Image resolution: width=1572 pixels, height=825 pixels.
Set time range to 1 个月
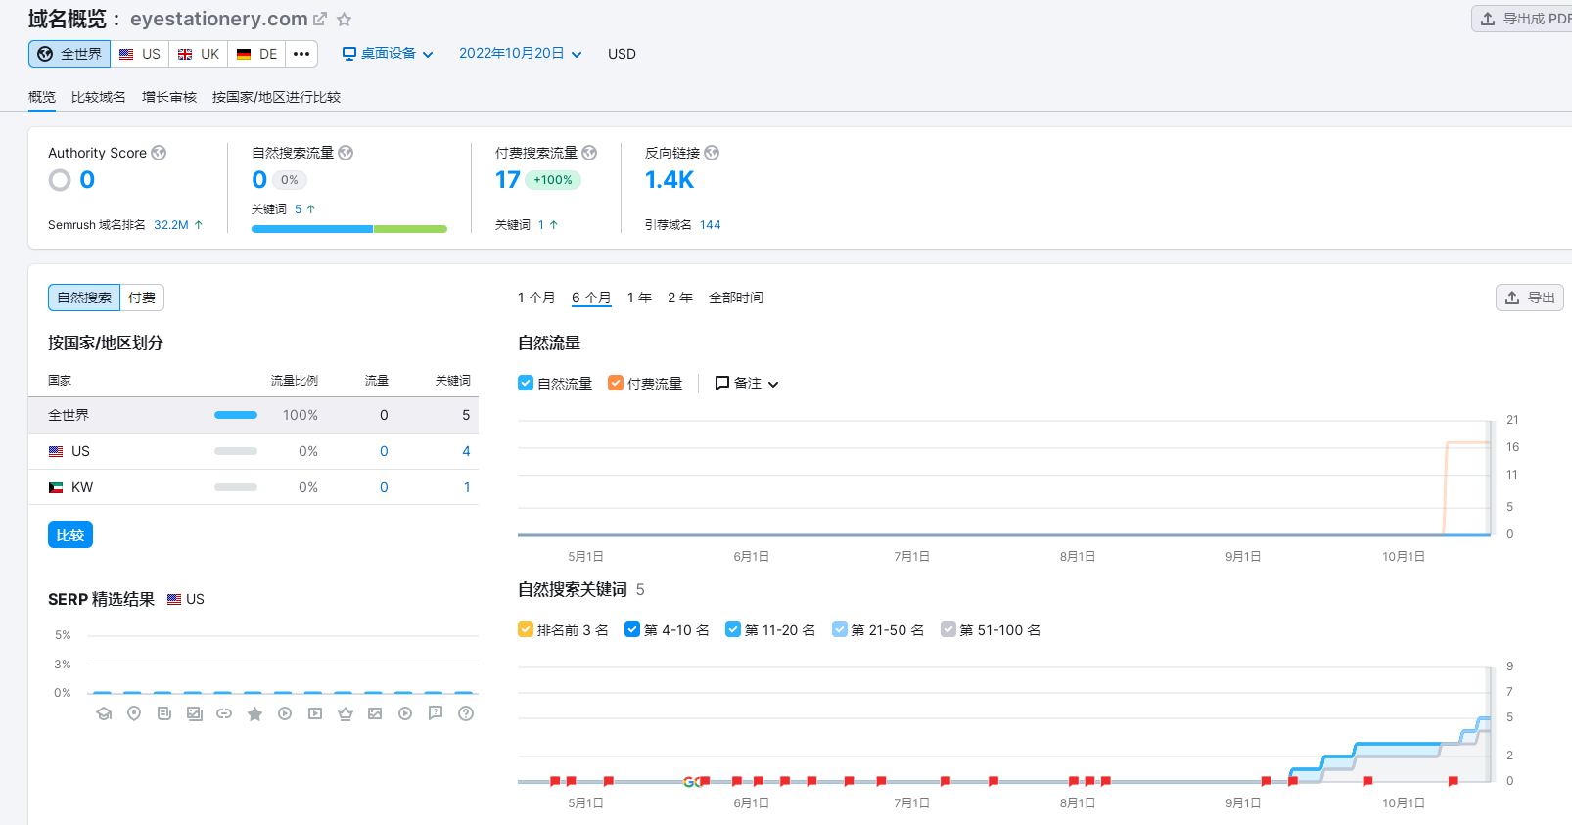[x=536, y=298]
